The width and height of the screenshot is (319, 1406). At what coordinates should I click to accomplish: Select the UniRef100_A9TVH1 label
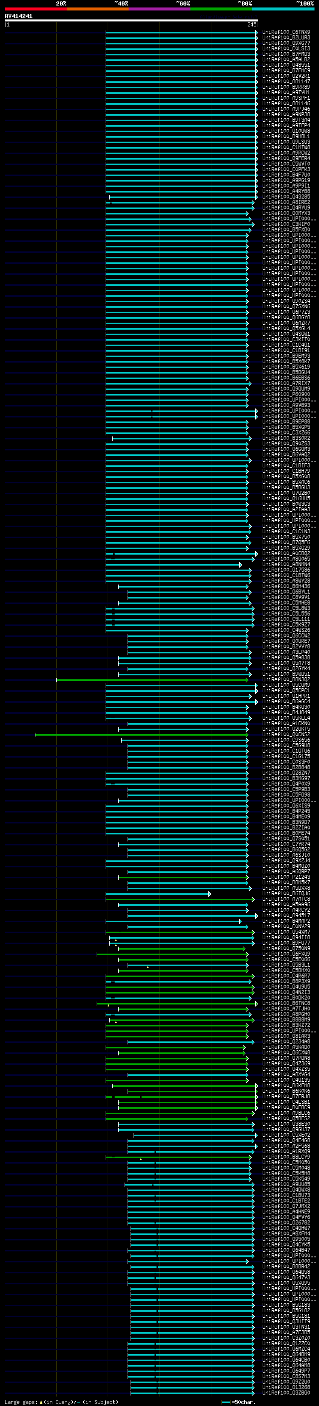pos(286,92)
